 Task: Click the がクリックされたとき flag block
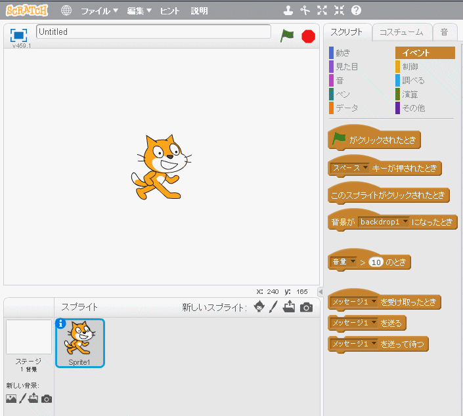coord(374,138)
